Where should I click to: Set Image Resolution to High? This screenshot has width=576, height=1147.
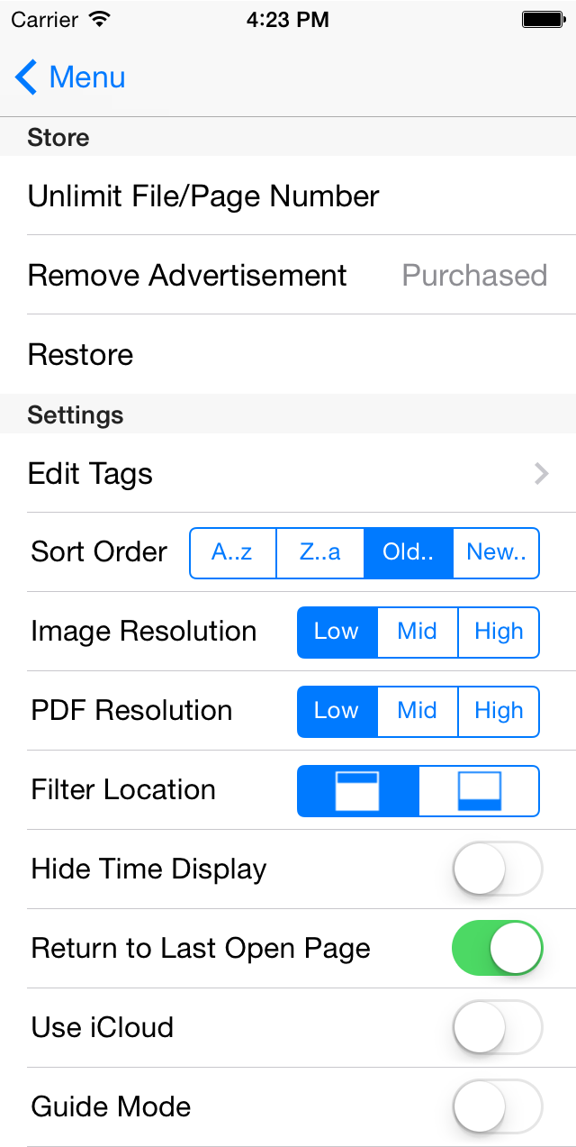(x=499, y=632)
